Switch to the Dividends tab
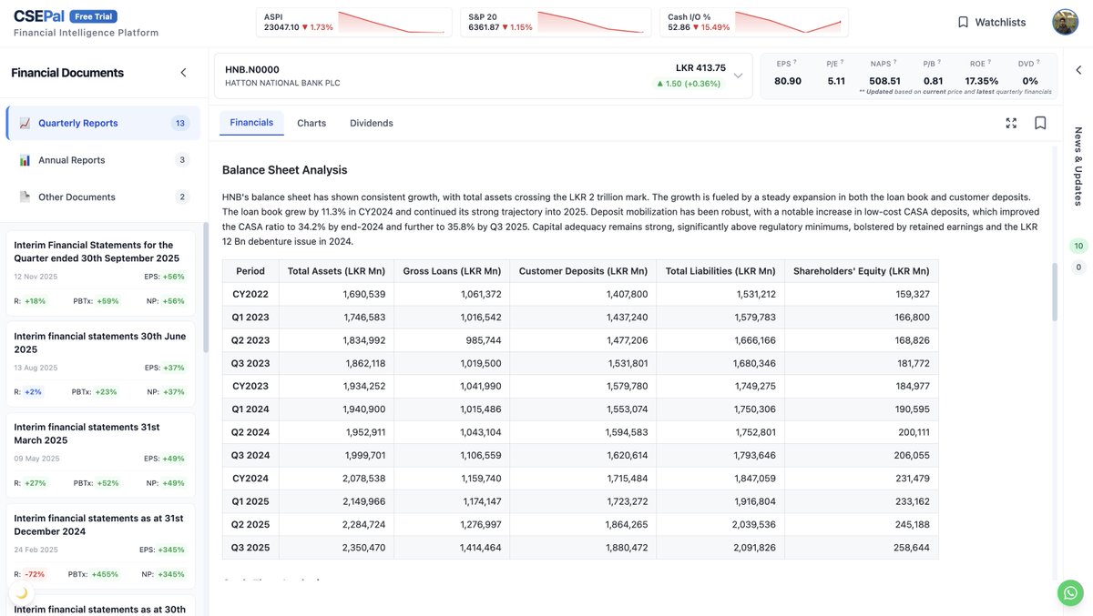The image size is (1093, 616). pos(372,123)
